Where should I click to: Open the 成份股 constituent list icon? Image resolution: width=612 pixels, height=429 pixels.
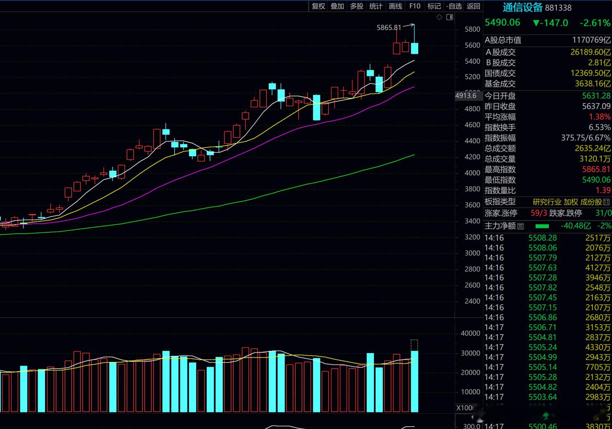pyautogui.click(x=606, y=202)
